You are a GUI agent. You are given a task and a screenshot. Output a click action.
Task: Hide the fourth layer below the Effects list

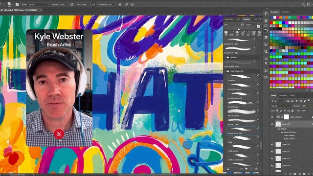click(x=272, y=166)
